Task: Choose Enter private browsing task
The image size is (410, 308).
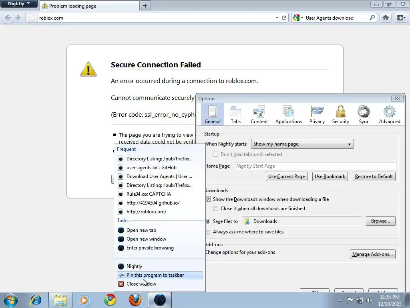Action: 160,248
